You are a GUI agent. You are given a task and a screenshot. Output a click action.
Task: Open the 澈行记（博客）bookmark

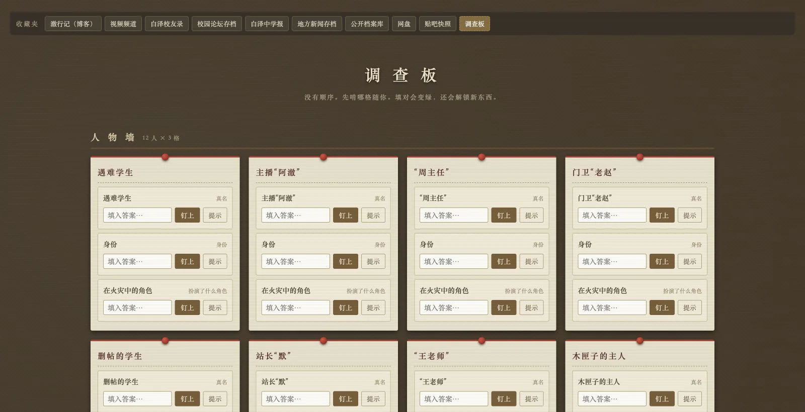point(73,24)
